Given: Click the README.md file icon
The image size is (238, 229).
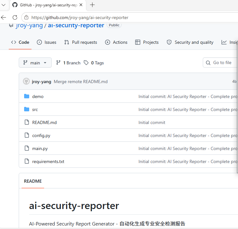Looking at the screenshot, I should tap(27, 122).
